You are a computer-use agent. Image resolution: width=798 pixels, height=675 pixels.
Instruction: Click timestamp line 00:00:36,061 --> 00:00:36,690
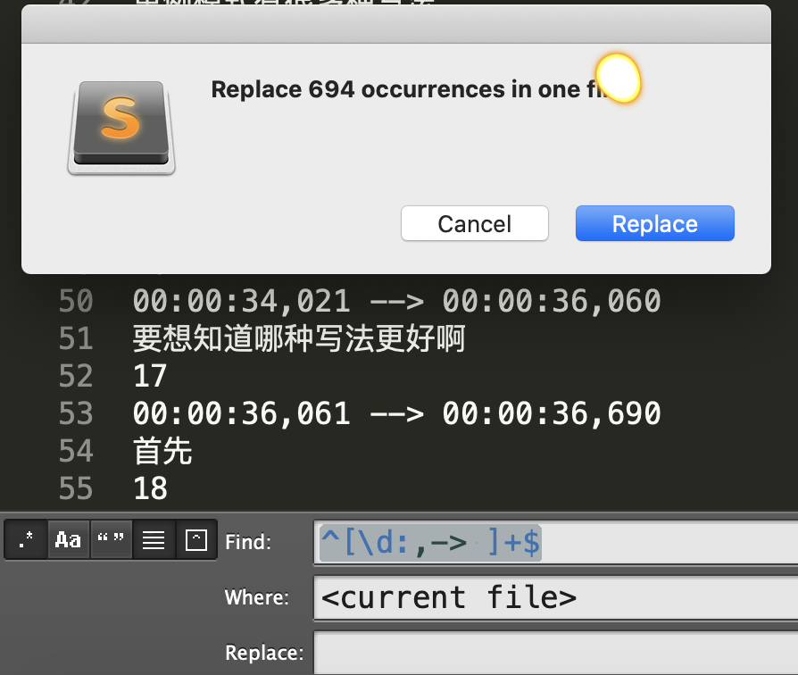point(396,412)
